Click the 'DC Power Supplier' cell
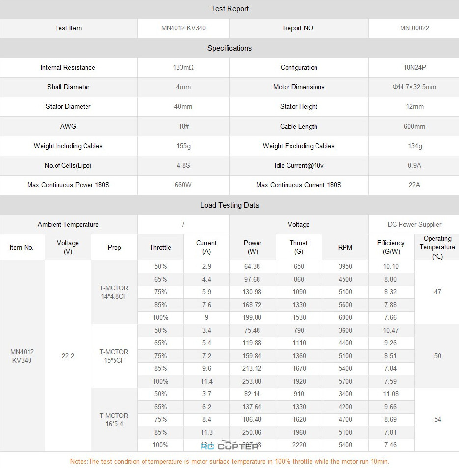The image size is (459, 468). click(414, 225)
